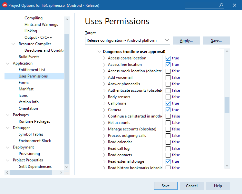Click the Apply... button
The height and width of the screenshot is (194, 242).
click(x=186, y=41)
